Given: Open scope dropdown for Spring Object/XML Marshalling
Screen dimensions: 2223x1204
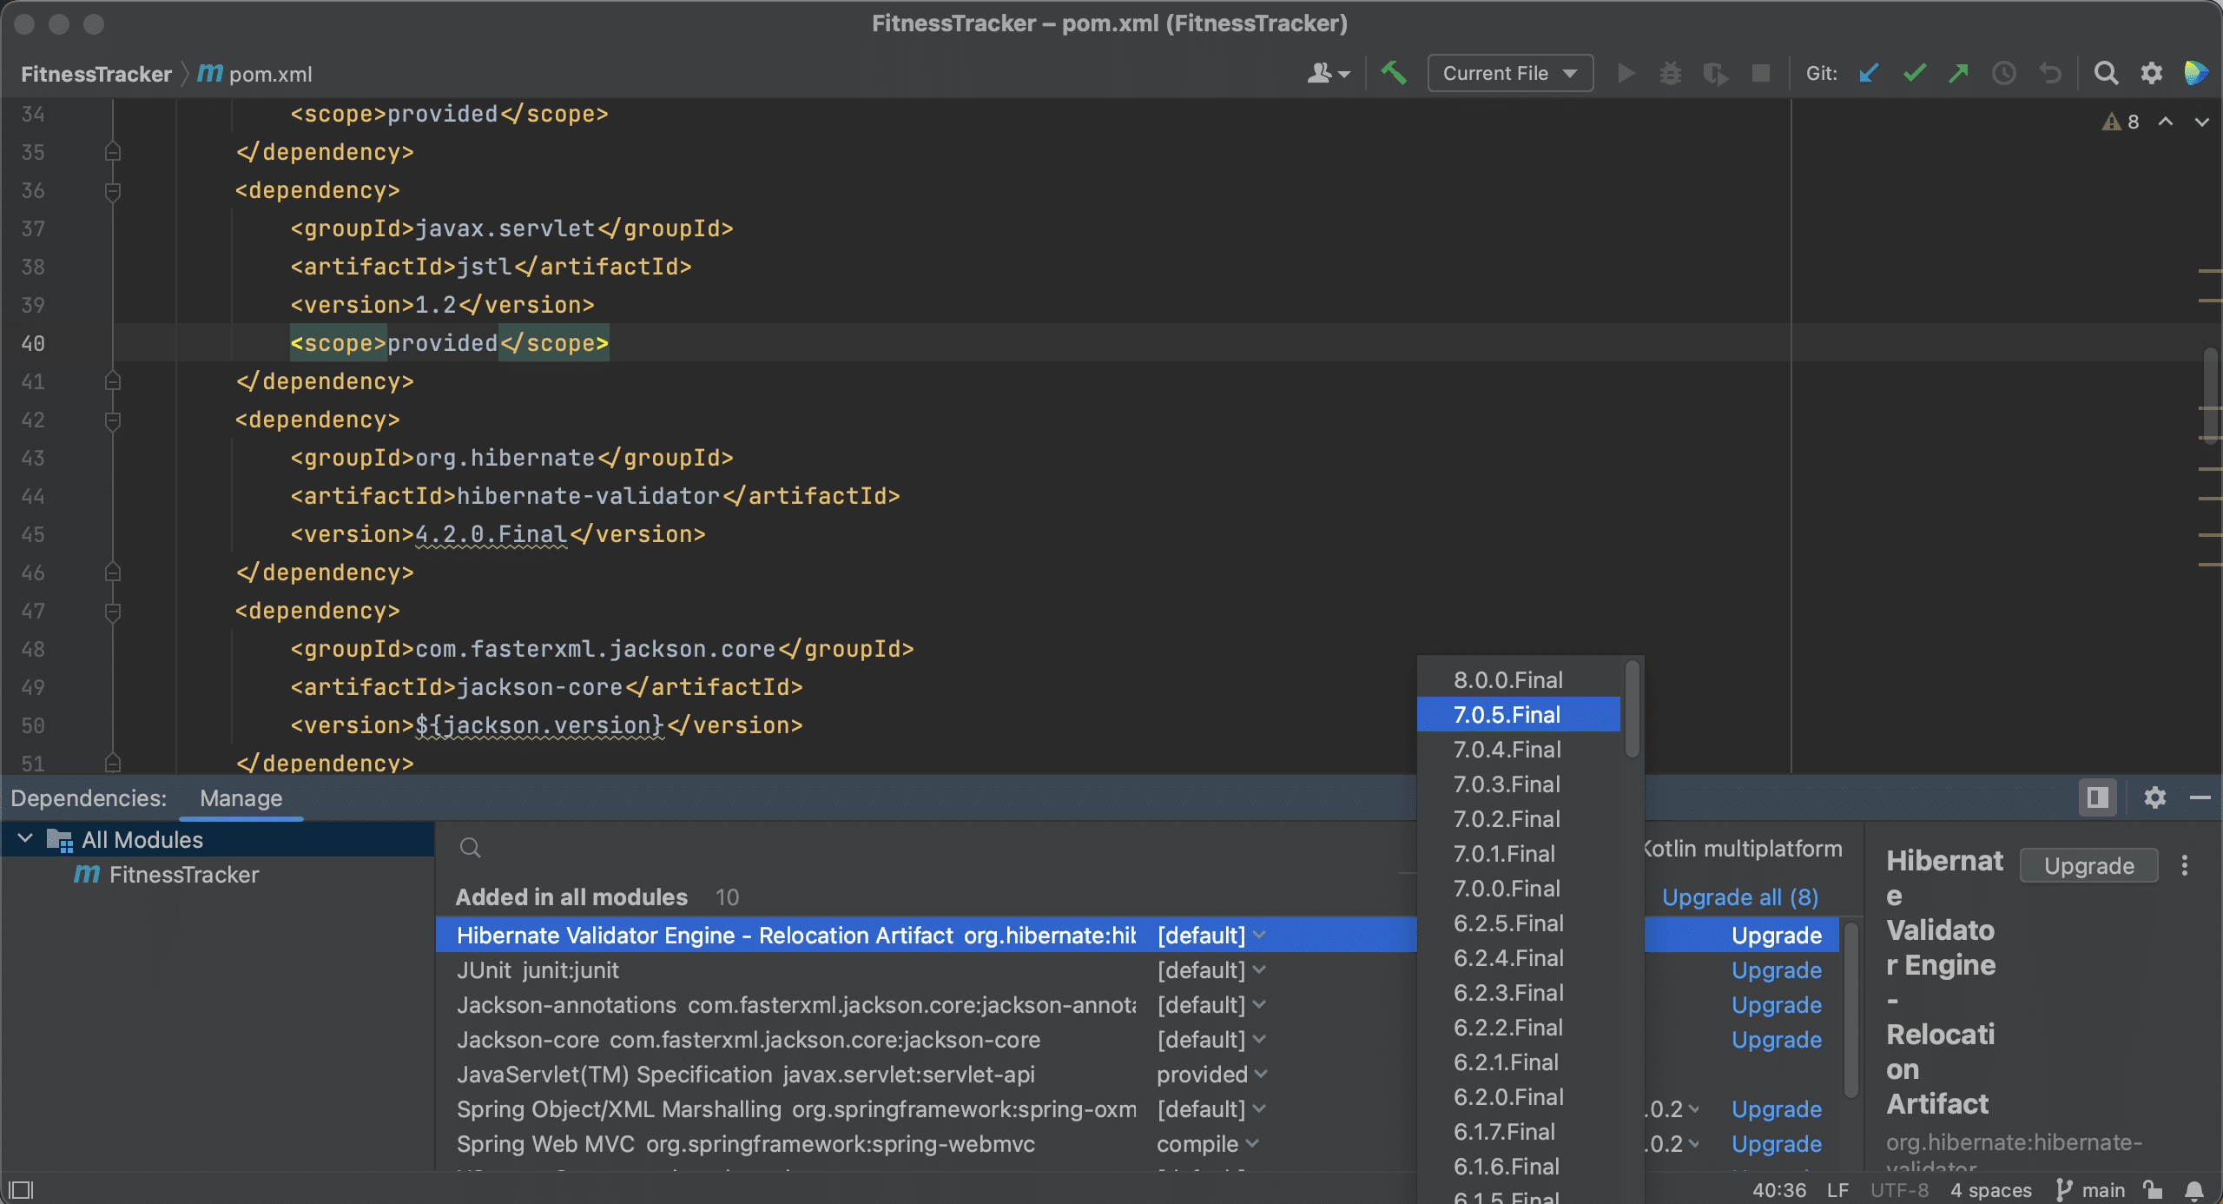Looking at the screenshot, I should pyautogui.click(x=1211, y=1109).
